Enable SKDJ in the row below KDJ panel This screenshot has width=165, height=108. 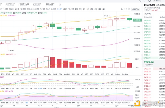tap(97, 88)
